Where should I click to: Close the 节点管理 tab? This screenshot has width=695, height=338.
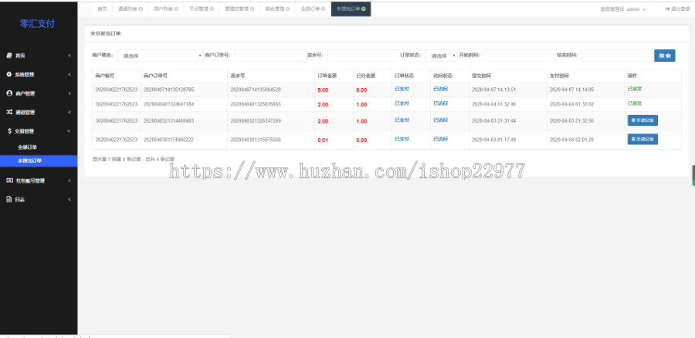point(212,8)
